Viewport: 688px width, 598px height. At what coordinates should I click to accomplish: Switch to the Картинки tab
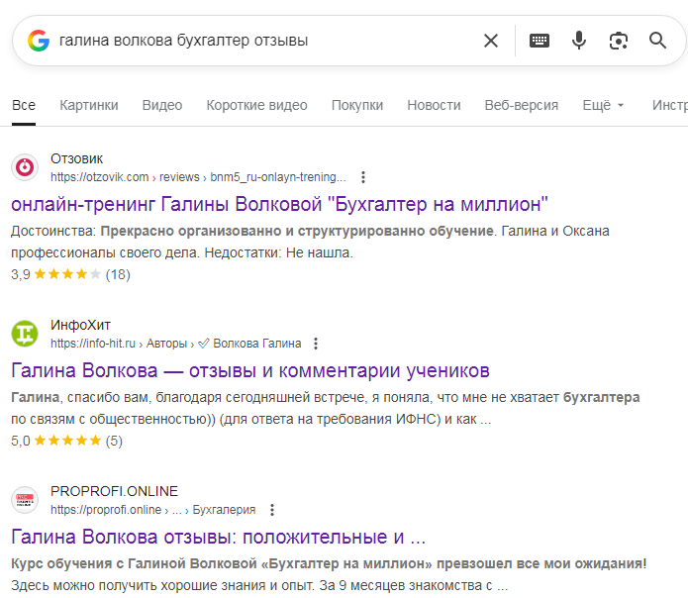click(x=88, y=105)
